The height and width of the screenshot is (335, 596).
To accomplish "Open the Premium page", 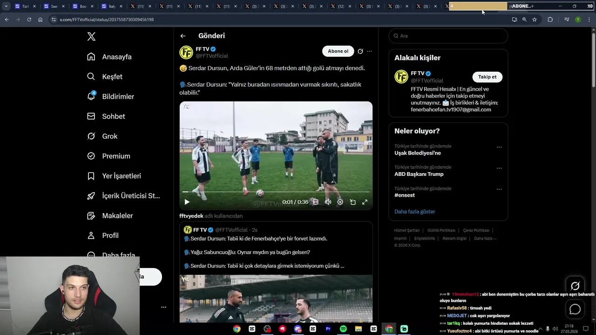I will point(108,156).
